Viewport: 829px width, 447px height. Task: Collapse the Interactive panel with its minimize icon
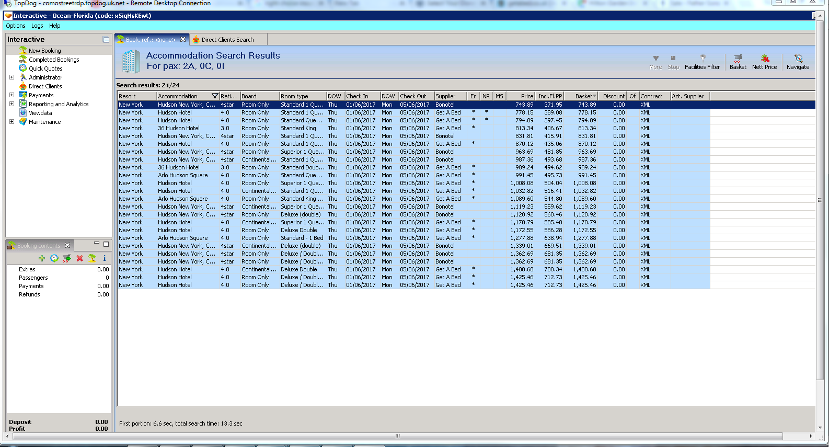coord(106,40)
